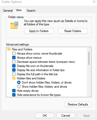Click Restore Defaults button
97x120 pixels.
coord(78,104)
